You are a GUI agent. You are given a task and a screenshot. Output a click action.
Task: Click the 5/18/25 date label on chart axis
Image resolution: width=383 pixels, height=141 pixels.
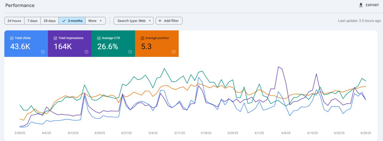pos(206,133)
